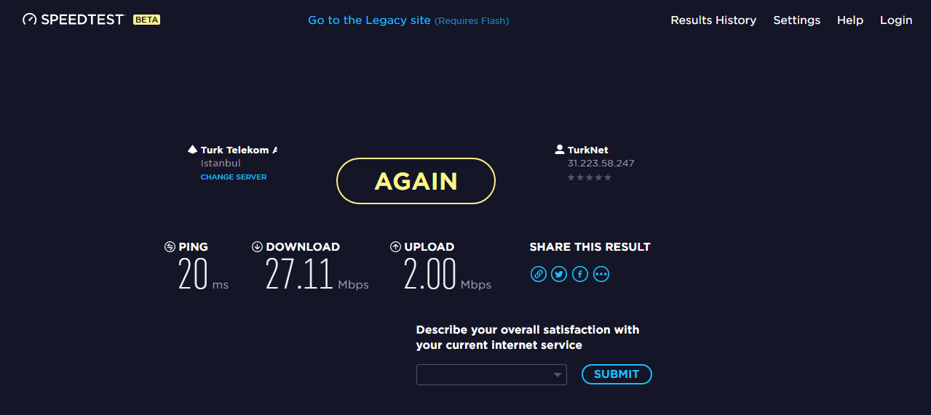This screenshot has width=931, height=415.
Task: Click the server icon next to Turk Telekom
Action: click(x=192, y=150)
